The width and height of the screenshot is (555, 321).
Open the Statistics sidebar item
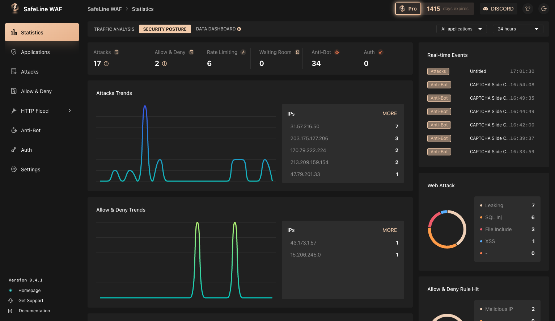coord(42,32)
